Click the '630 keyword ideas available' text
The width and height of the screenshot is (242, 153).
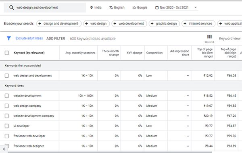[93, 39]
